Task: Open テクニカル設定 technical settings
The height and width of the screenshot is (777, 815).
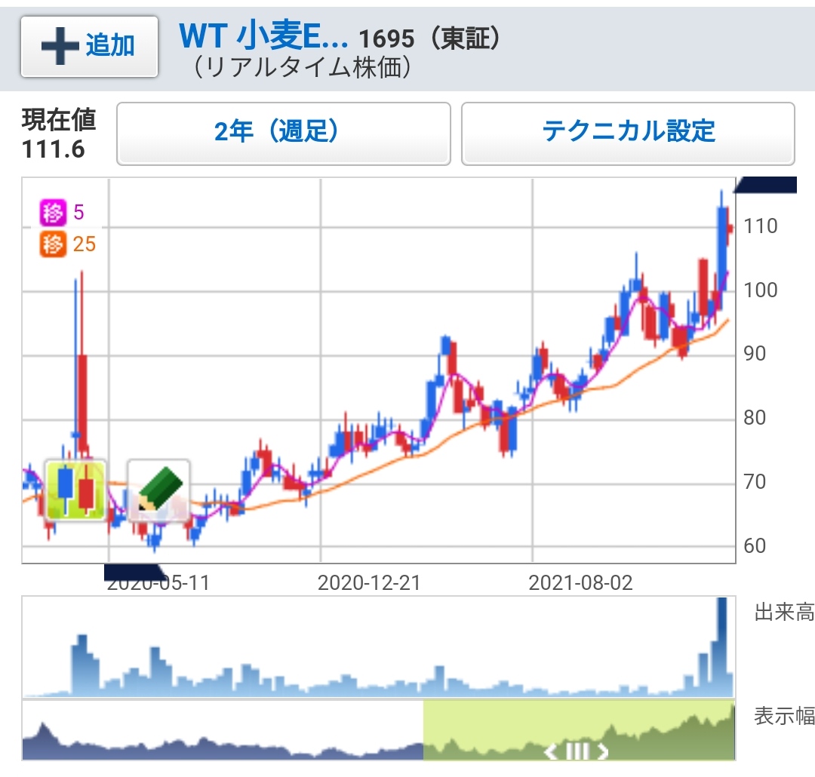Action: pos(628,134)
